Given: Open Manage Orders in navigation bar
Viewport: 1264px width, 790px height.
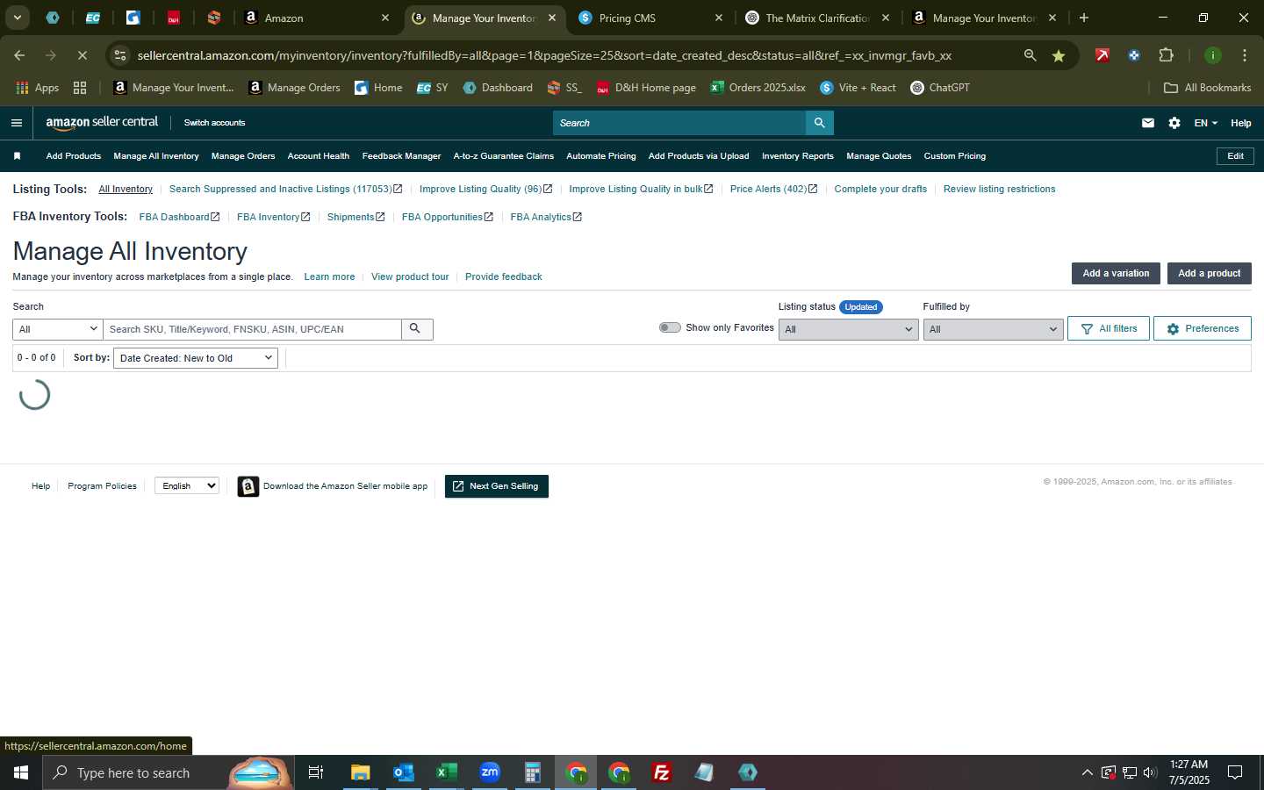Looking at the screenshot, I should [x=243, y=156].
